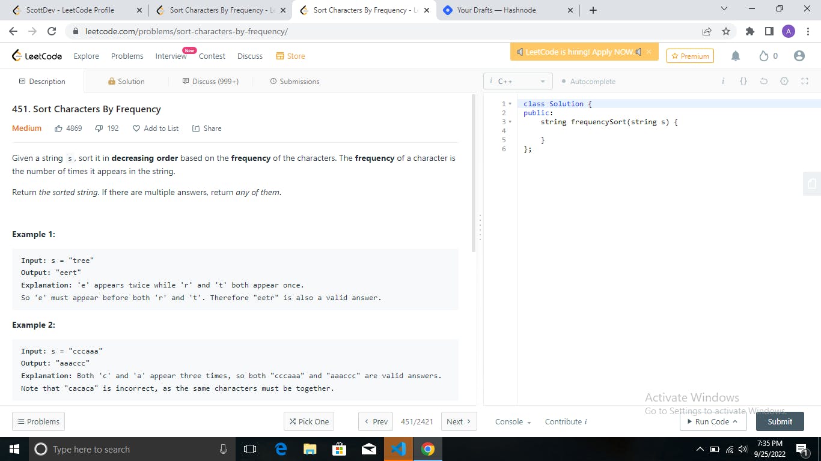Close the LeetCode hiring banner
The height and width of the screenshot is (461, 821).
coord(649,52)
